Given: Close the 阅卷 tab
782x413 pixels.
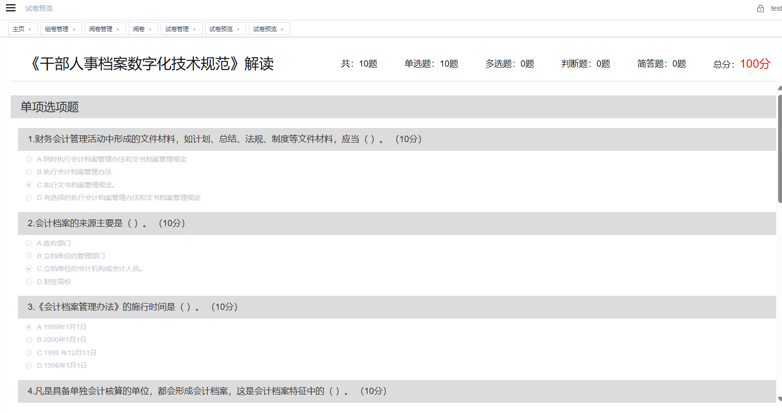Looking at the screenshot, I should (x=150, y=29).
